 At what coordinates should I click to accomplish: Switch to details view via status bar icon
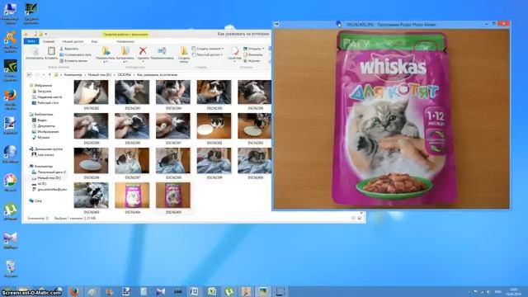353,218
